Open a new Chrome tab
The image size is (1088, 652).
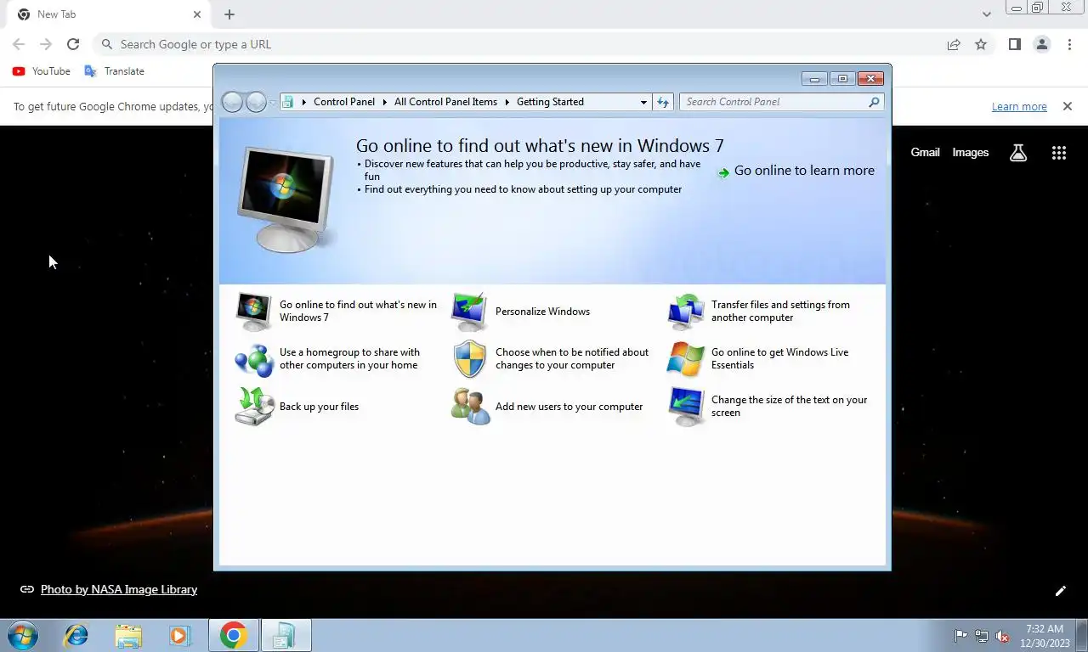point(229,14)
